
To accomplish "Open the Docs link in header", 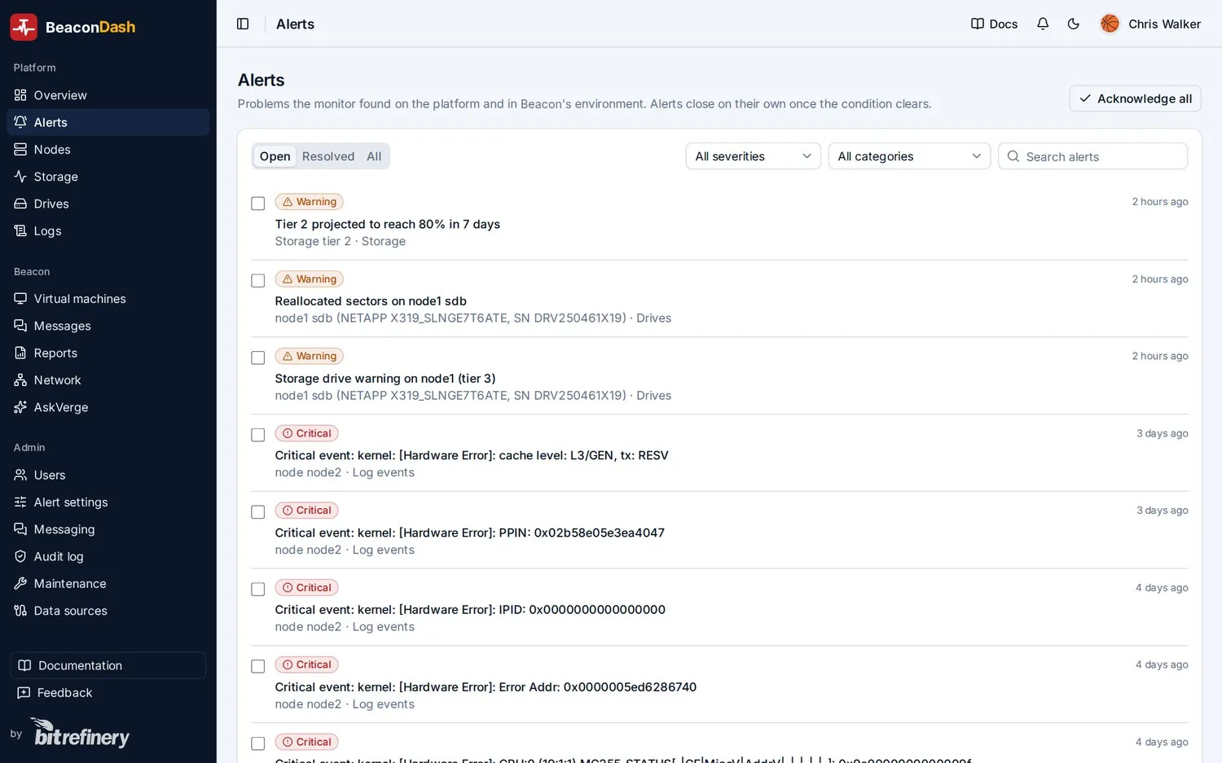I will 994,24.
